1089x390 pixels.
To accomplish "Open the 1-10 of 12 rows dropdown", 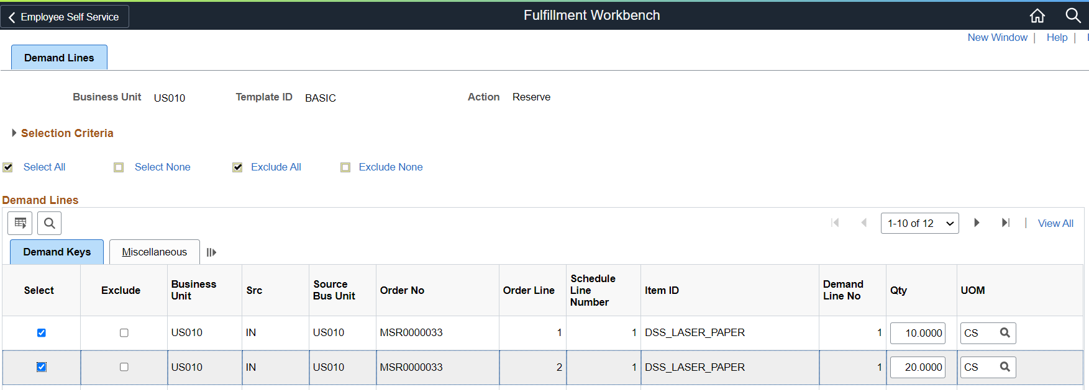I will pos(919,223).
